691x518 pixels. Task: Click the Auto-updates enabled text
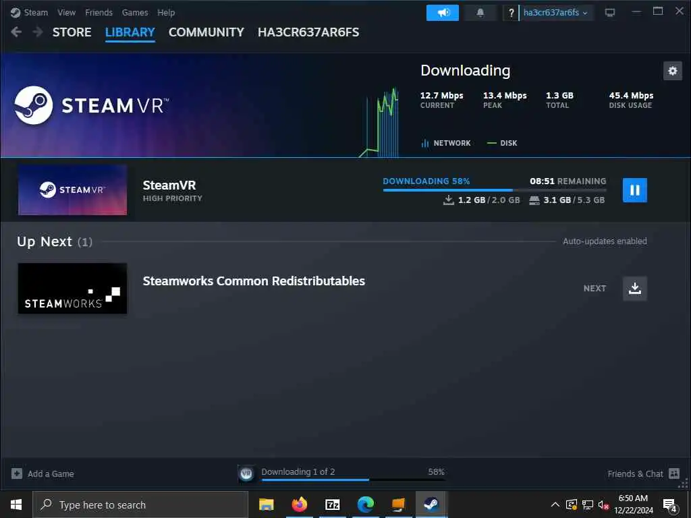pos(605,241)
